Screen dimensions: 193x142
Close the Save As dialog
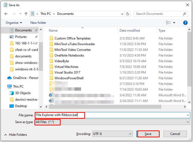188,5
